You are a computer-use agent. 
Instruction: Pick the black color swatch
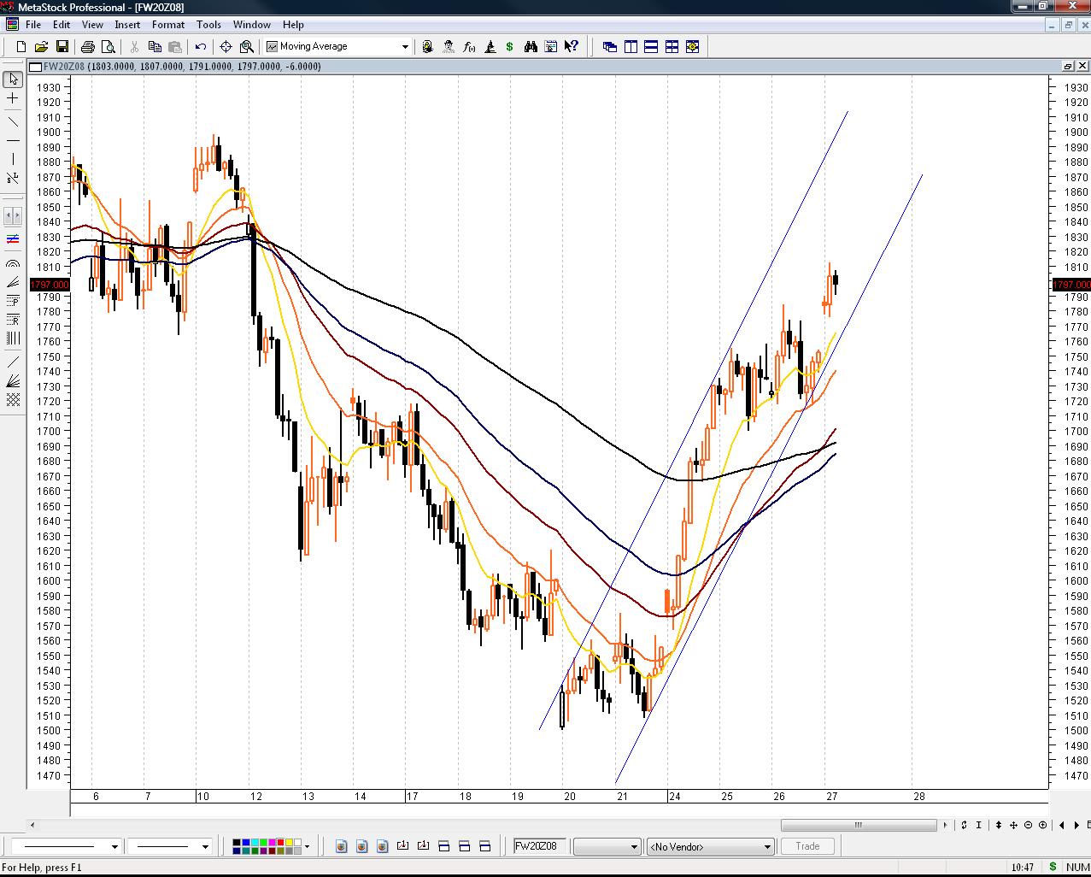[237, 842]
